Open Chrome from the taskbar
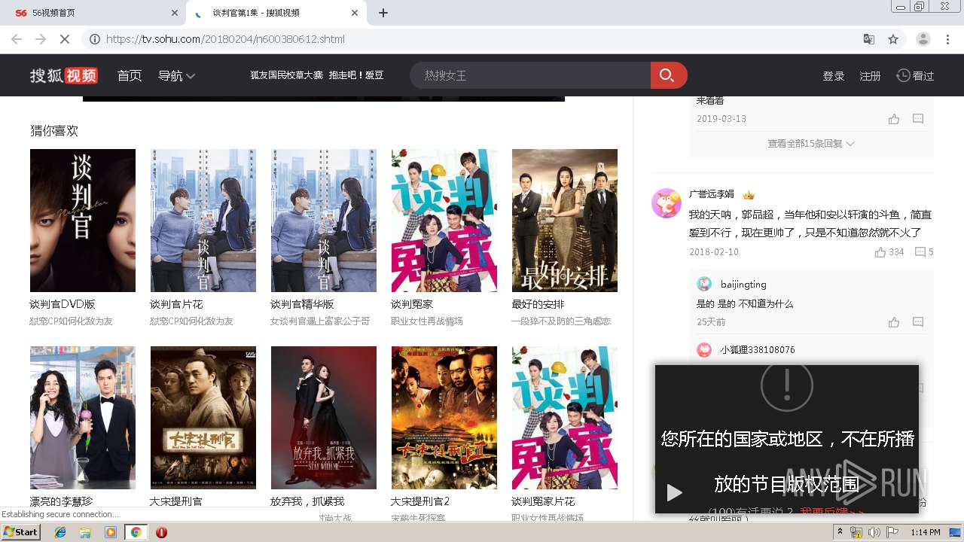This screenshot has width=964, height=542. (x=136, y=531)
